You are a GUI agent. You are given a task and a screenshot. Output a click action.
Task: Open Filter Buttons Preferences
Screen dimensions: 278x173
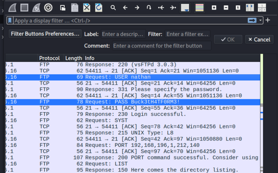click(45, 34)
